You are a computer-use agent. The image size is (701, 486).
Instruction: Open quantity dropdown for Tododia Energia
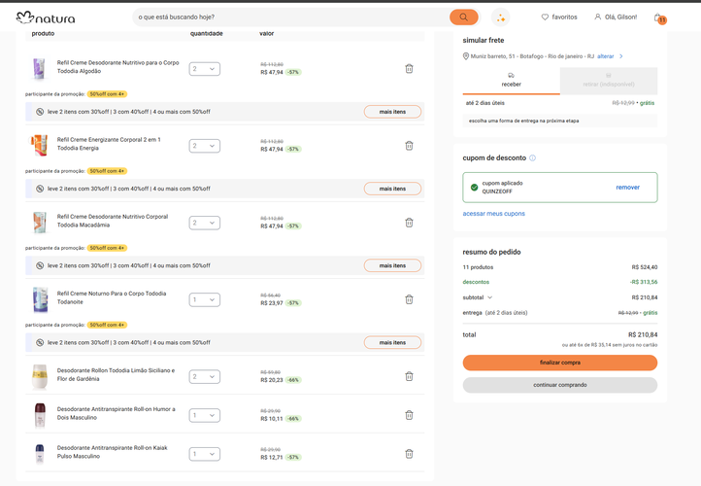tap(204, 146)
